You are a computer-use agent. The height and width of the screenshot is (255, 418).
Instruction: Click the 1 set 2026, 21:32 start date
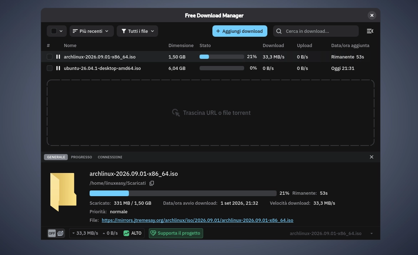[240, 203]
